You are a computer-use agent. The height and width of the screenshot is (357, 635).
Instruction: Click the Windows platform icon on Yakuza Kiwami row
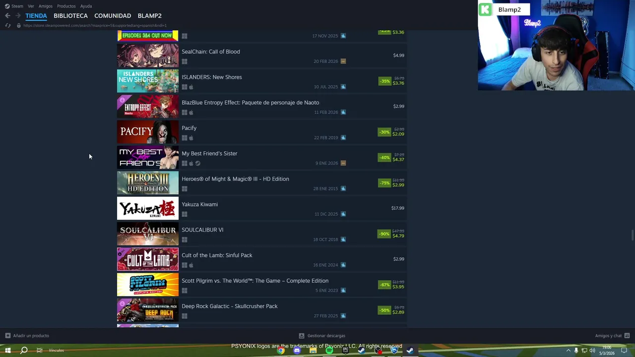click(x=185, y=214)
